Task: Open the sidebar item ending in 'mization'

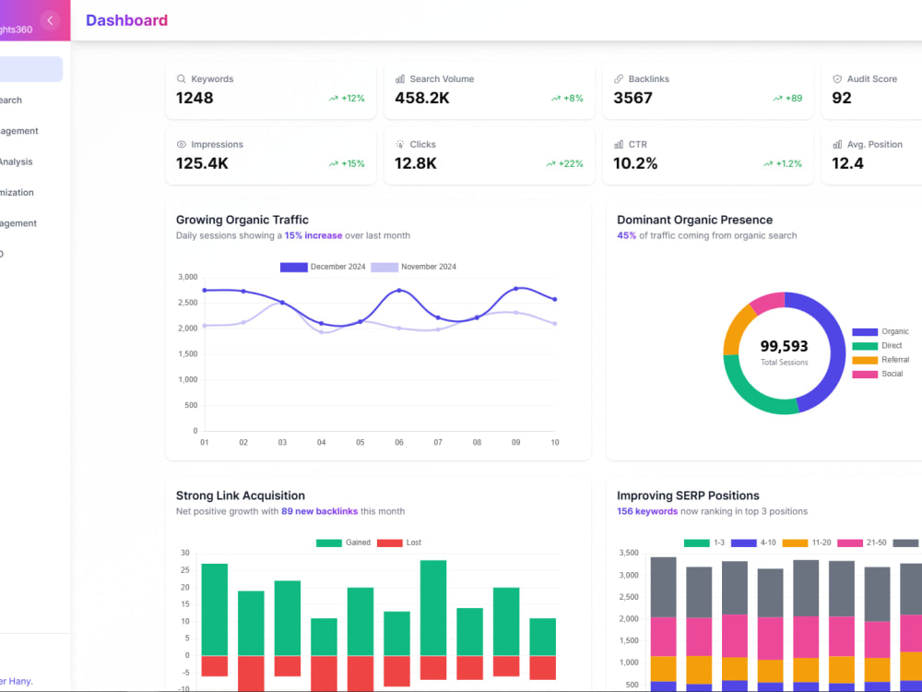Action: click(17, 193)
